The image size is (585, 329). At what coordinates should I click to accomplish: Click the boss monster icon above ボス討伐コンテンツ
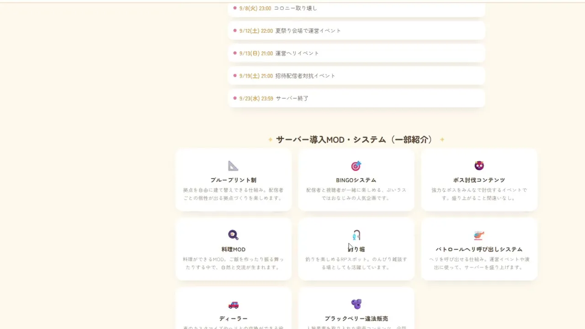pos(479,165)
